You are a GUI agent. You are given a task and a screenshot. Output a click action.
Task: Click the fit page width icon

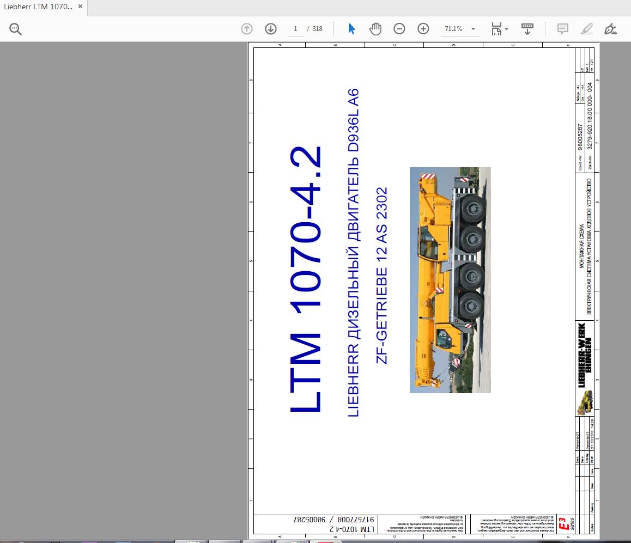pos(496,29)
